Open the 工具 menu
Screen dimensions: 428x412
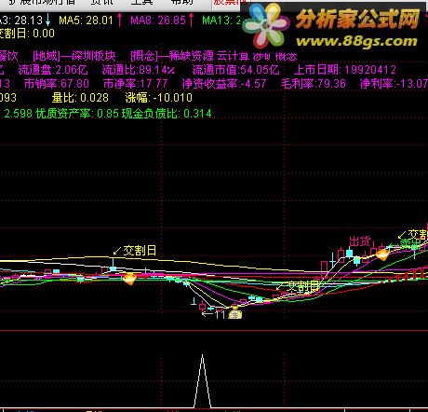coord(142,2)
